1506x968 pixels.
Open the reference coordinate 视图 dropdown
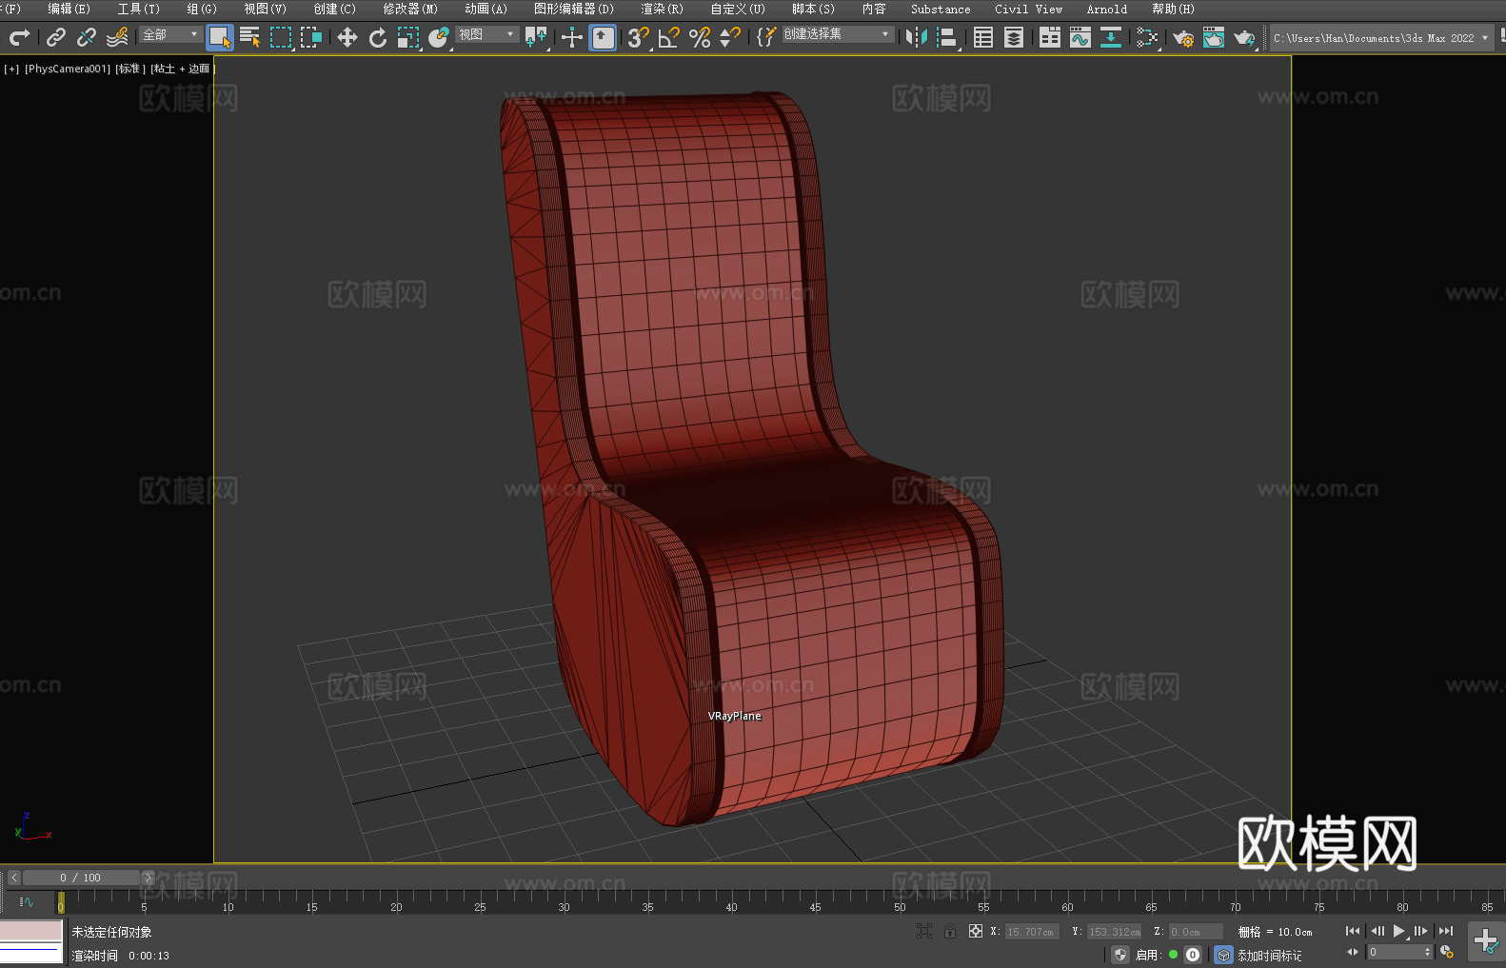(486, 34)
